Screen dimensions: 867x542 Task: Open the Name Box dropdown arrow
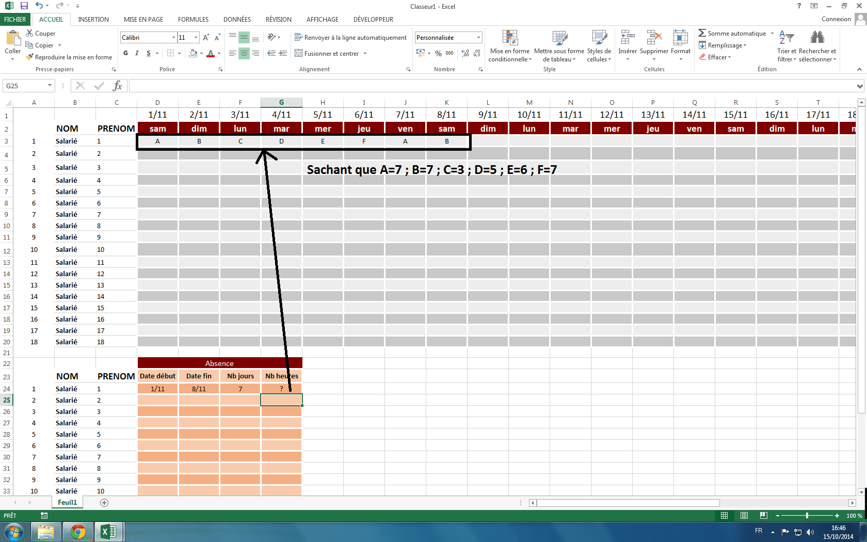click(50, 86)
